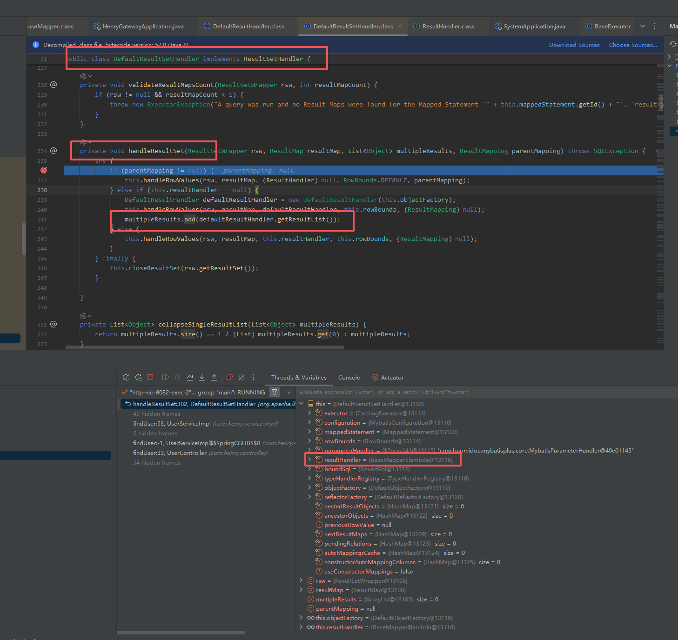Step out of the current method

tap(214, 377)
